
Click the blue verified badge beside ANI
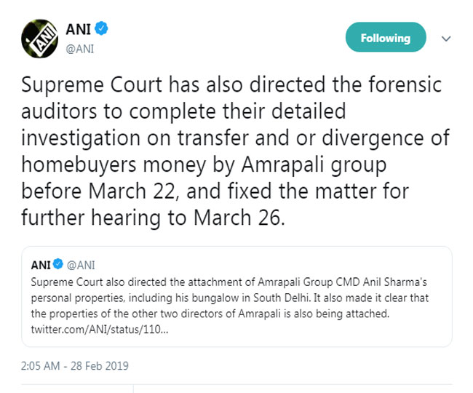[103, 29]
